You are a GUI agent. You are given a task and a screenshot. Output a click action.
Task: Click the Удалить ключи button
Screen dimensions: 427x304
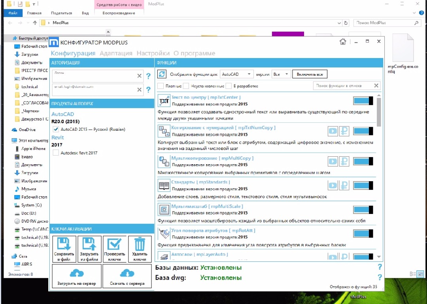(x=140, y=249)
